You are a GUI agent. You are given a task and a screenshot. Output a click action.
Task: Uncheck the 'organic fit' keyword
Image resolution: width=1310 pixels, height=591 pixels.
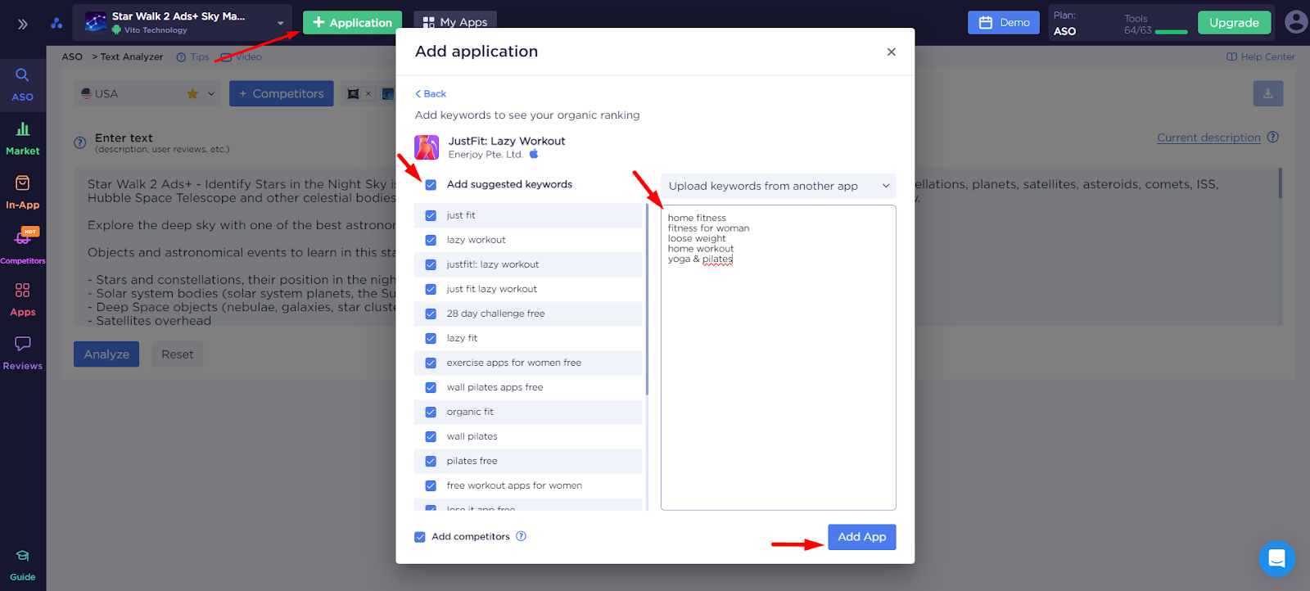pyautogui.click(x=431, y=413)
